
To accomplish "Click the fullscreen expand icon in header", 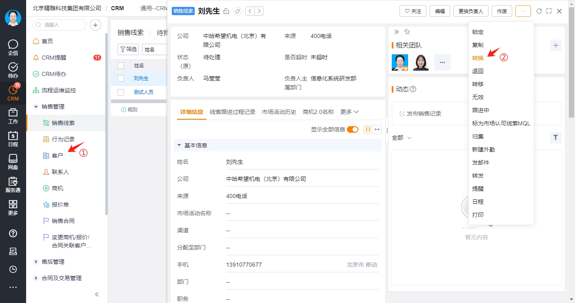I will point(549,11).
